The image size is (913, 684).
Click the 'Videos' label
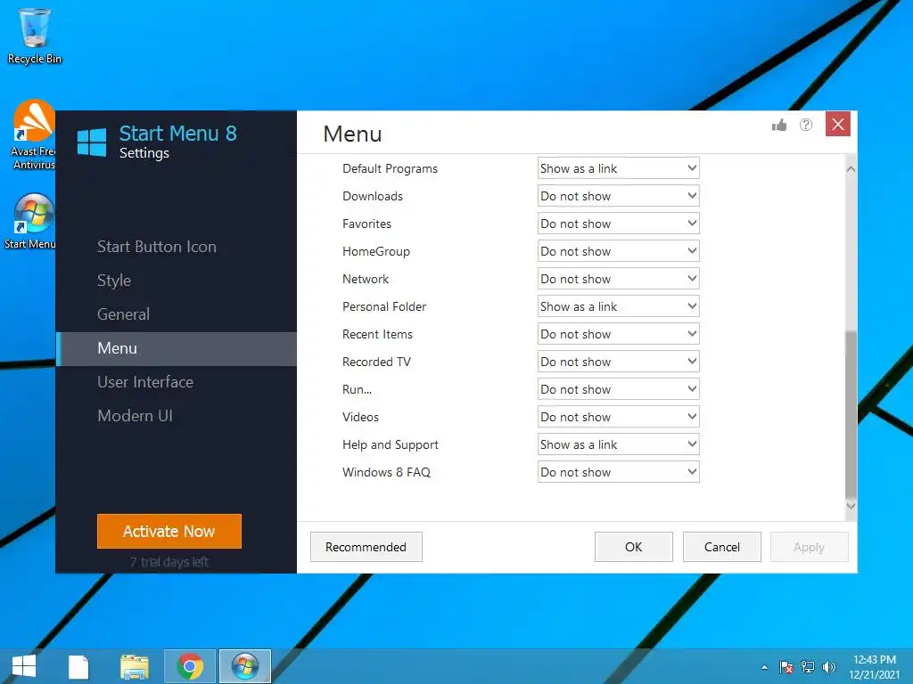point(360,417)
